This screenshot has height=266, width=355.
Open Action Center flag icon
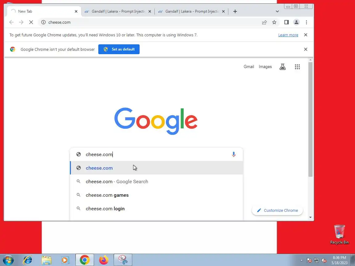[309, 260]
